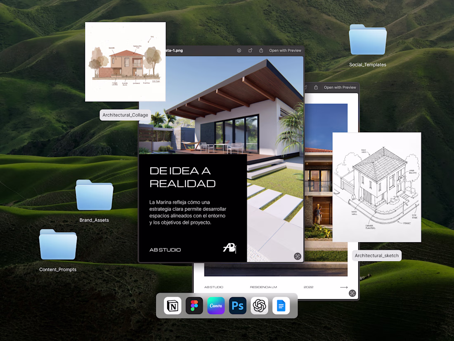This screenshot has height=341, width=454.
Task: Click the Content_Prompts folder name
Action: (x=58, y=269)
